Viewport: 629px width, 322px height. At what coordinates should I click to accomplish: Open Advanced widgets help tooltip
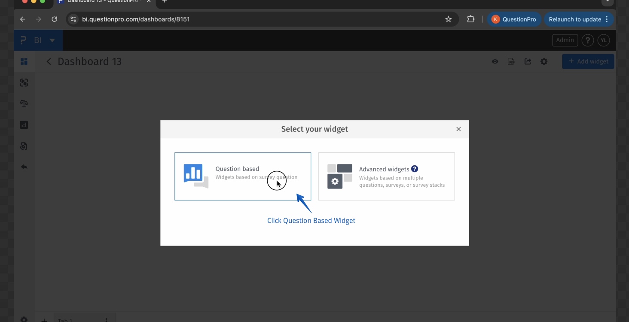[x=414, y=169]
